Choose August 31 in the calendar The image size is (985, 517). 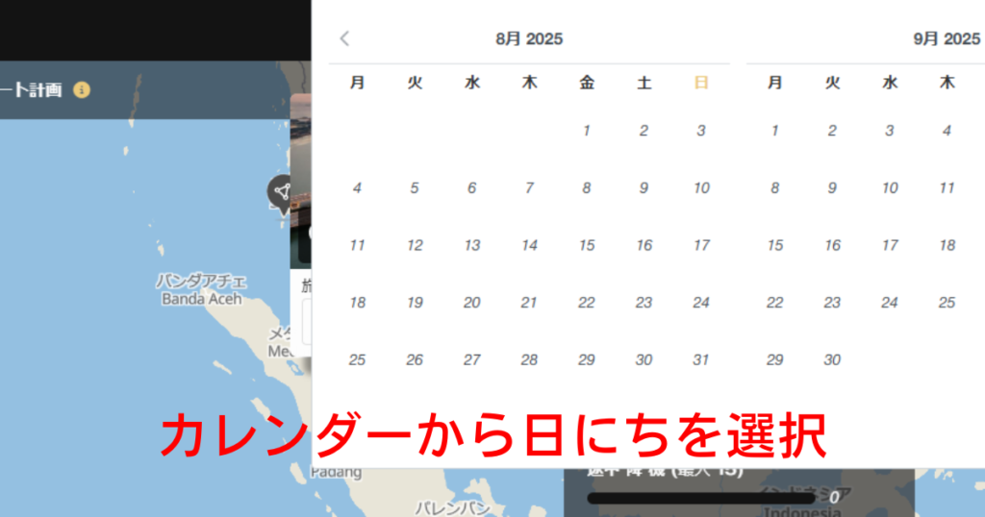(701, 359)
